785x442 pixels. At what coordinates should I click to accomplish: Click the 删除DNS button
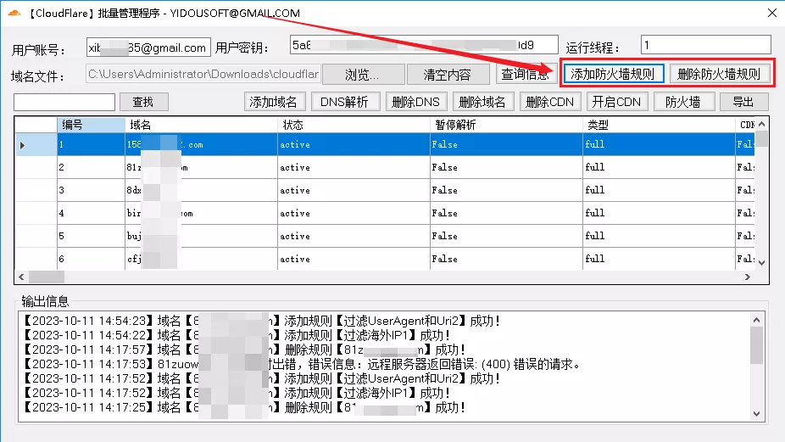(415, 102)
